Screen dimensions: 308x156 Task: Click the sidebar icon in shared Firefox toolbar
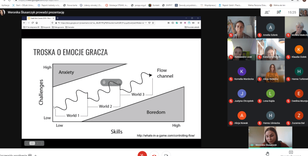173,23
